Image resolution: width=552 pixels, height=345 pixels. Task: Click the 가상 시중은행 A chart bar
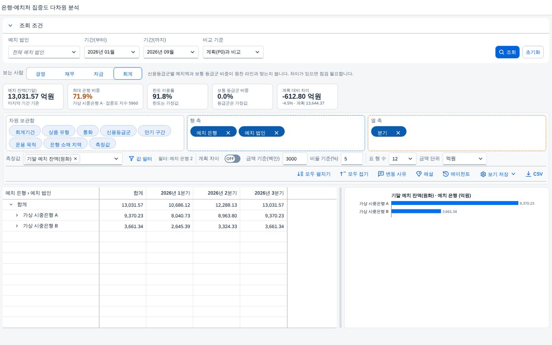pyautogui.click(x=455, y=203)
